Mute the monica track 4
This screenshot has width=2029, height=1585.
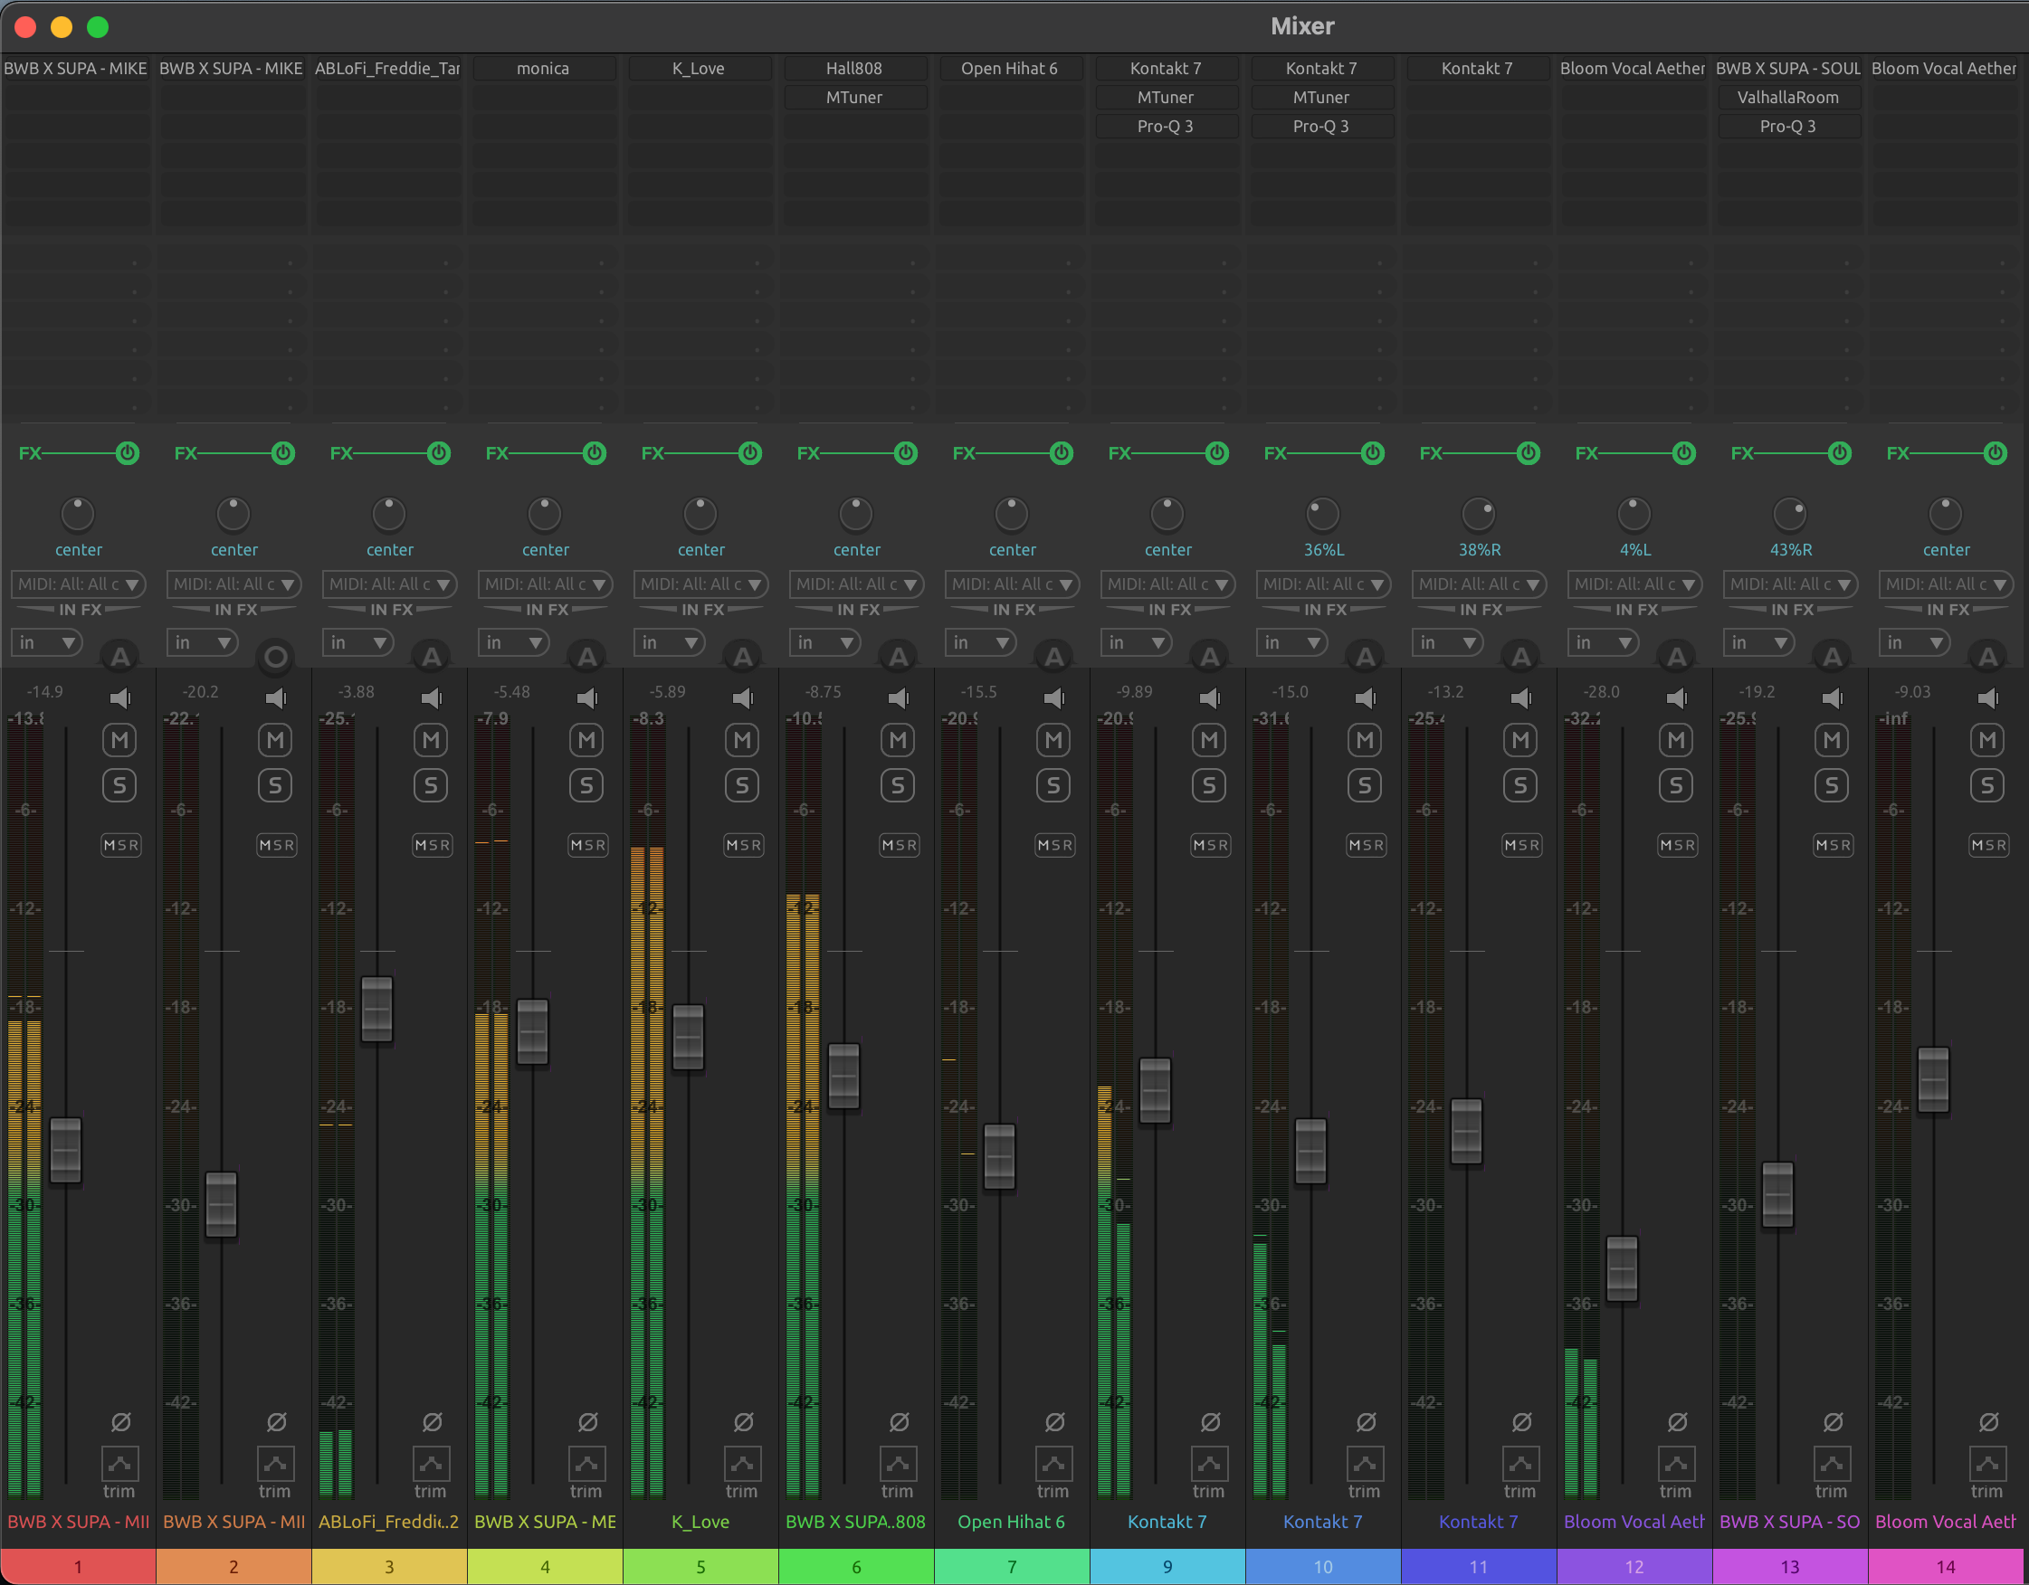[x=586, y=740]
